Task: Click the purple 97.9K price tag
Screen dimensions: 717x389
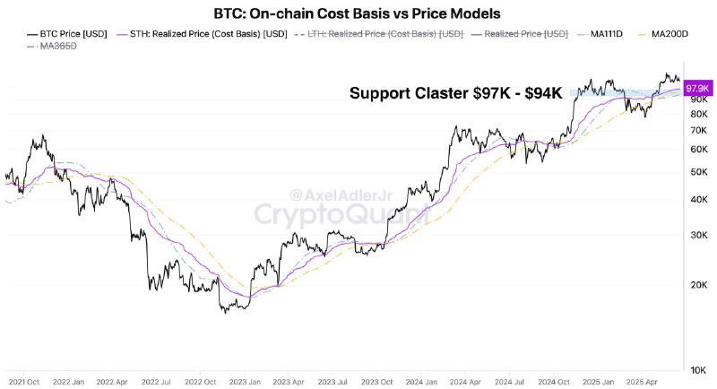Action: coord(698,88)
